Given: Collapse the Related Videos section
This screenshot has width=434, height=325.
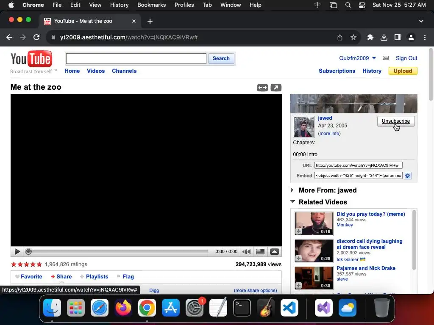Looking at the screenshot, I should 292,201.
